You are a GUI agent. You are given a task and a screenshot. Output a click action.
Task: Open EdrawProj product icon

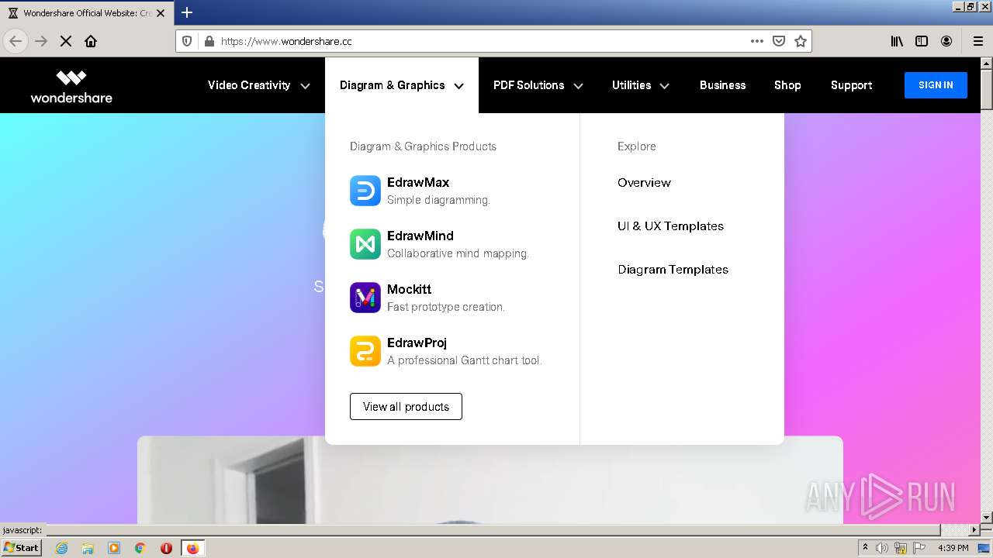point(365,351)
